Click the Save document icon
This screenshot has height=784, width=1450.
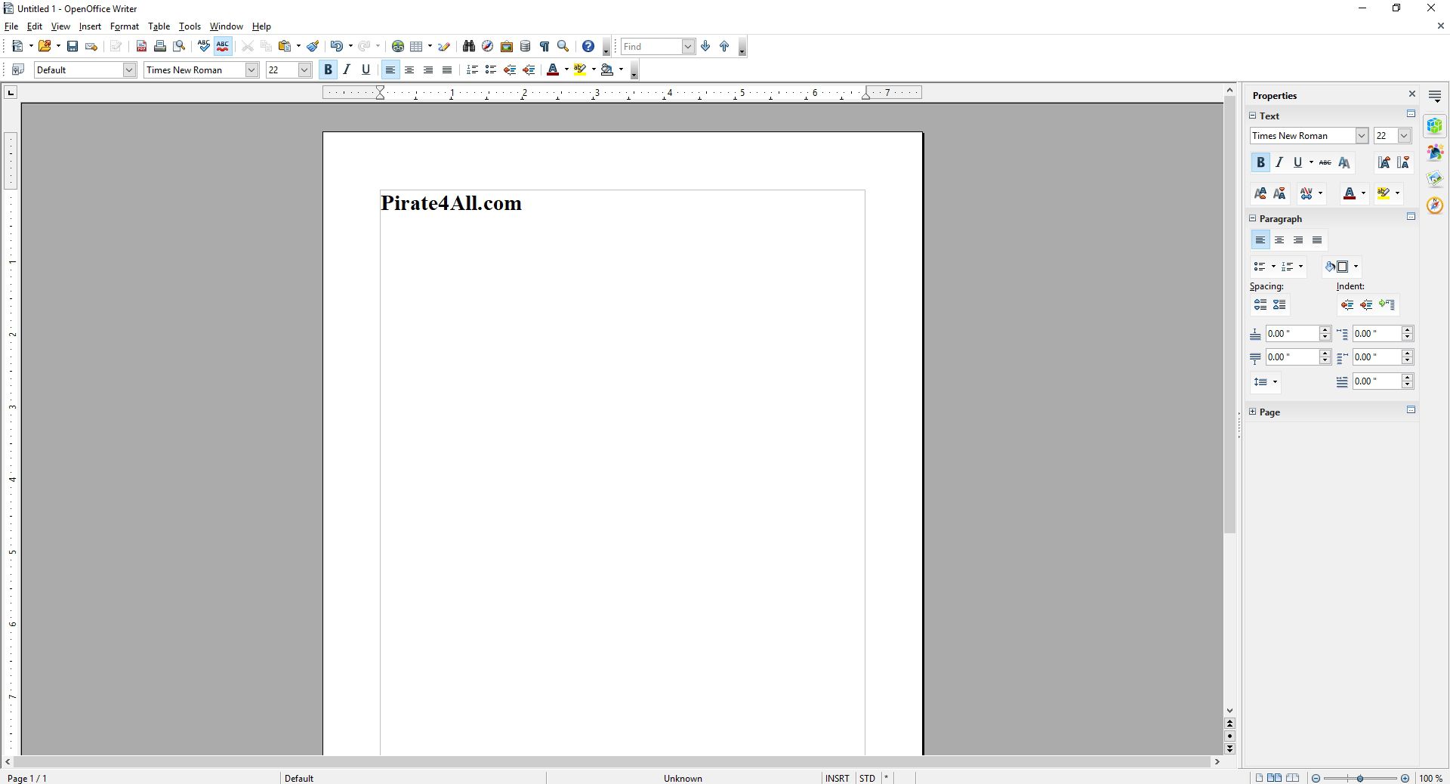click(x=72, y=47)
